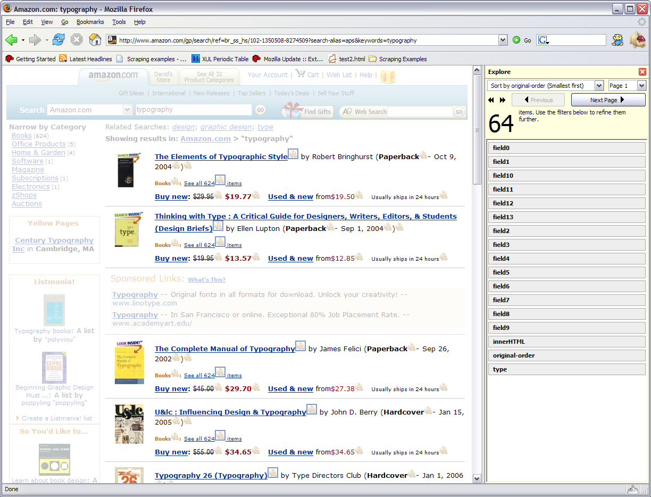Open the Bookmarks menu
651x497 pixels.
90,22
